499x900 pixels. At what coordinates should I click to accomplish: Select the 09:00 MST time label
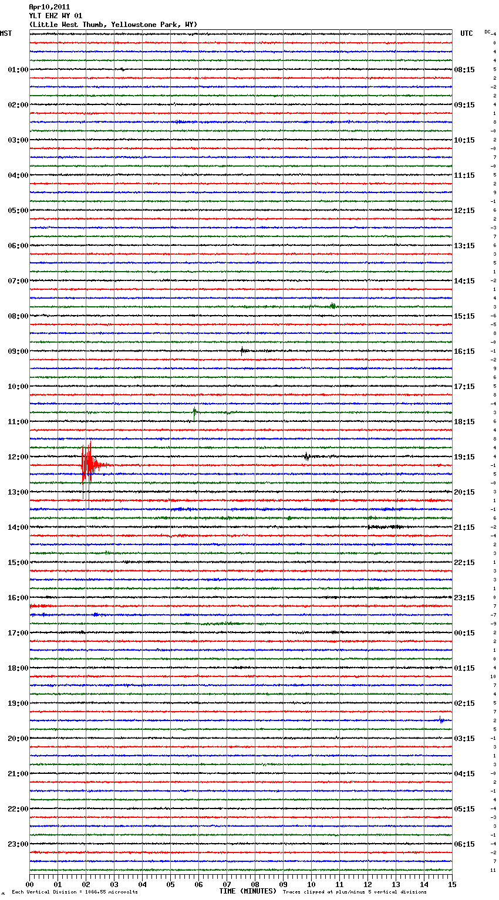(x=18, y=351)
